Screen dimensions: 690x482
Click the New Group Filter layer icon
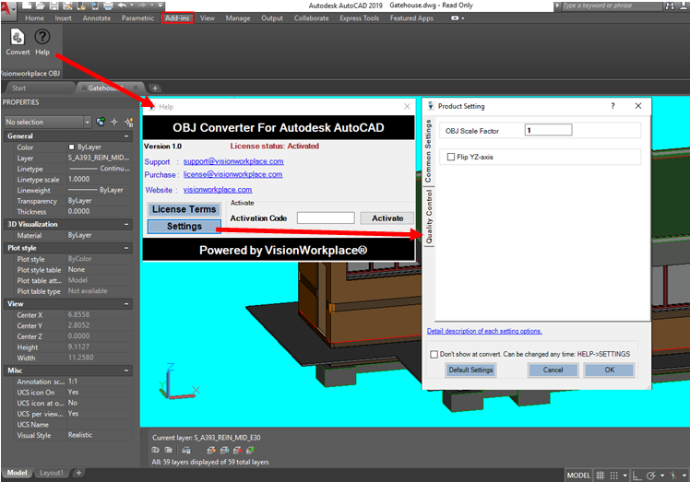click(x=169, y=450)
